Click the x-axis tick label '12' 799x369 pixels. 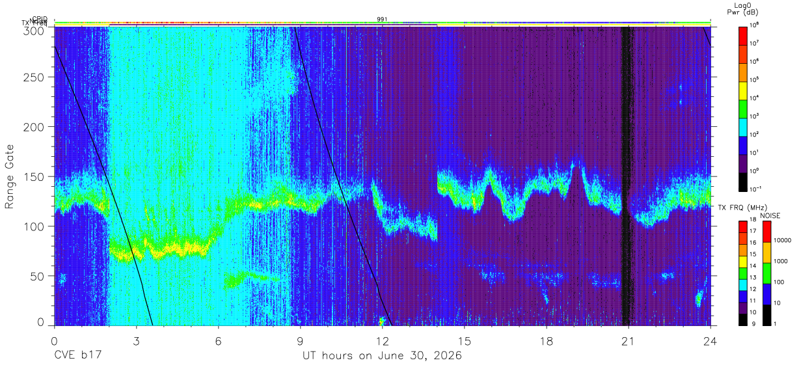click(x=382, y=340)
